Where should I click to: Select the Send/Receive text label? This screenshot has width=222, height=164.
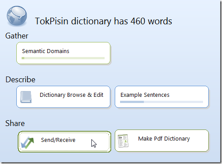click(x=58, y=140)
